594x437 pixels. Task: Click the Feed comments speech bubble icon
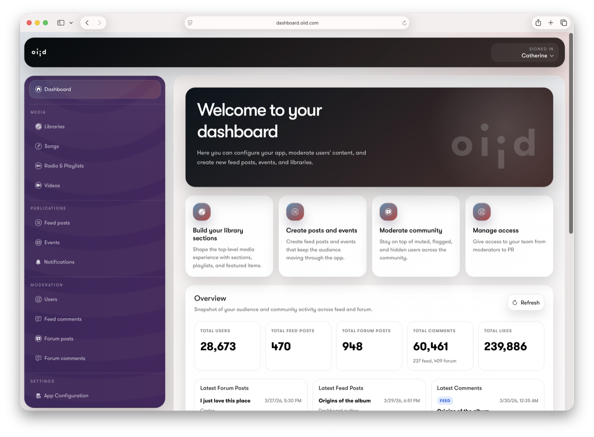tap(38, 319)
